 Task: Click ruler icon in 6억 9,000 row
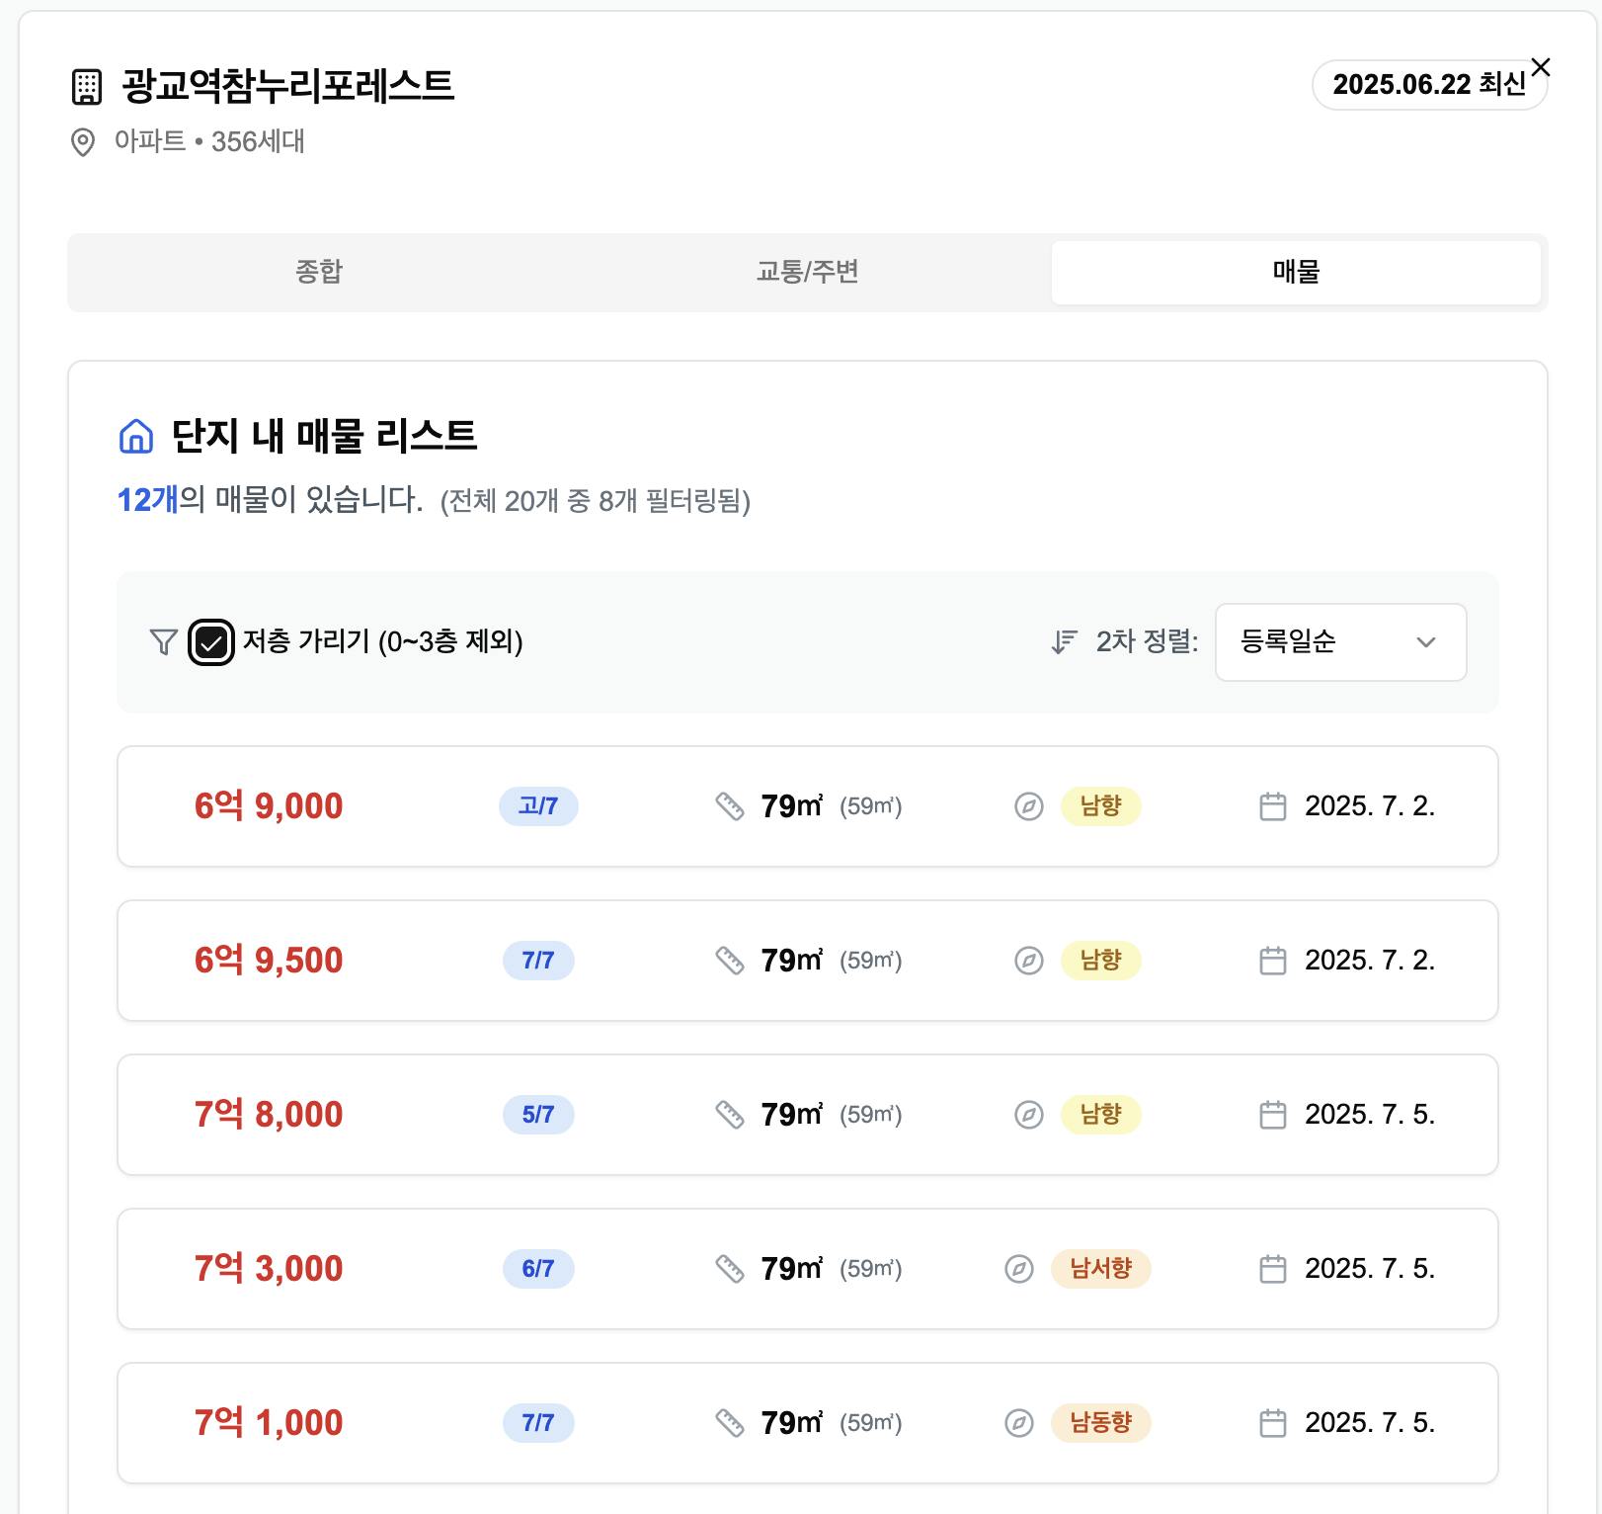[x=729, y=806]
